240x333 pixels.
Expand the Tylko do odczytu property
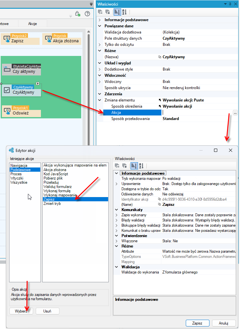[x=100, y=45]
